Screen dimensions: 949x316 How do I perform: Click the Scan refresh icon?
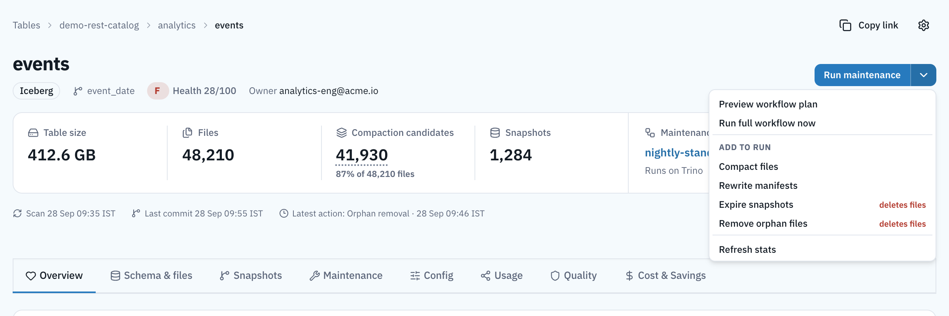click(17, 213)
